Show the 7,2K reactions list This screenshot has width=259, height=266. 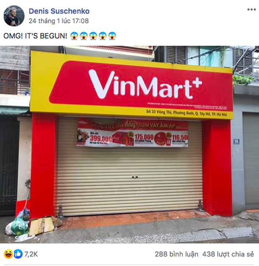pyautogui.click(x=31, y=254)
